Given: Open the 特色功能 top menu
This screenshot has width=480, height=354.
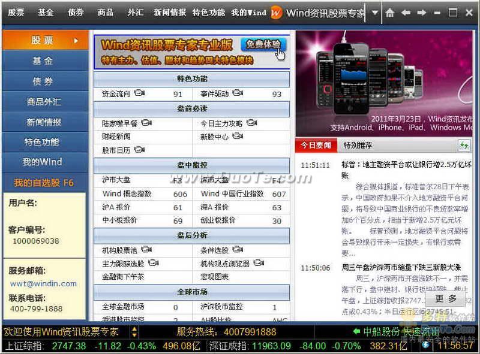Looking at the screenshot, I should click(208, 13).
